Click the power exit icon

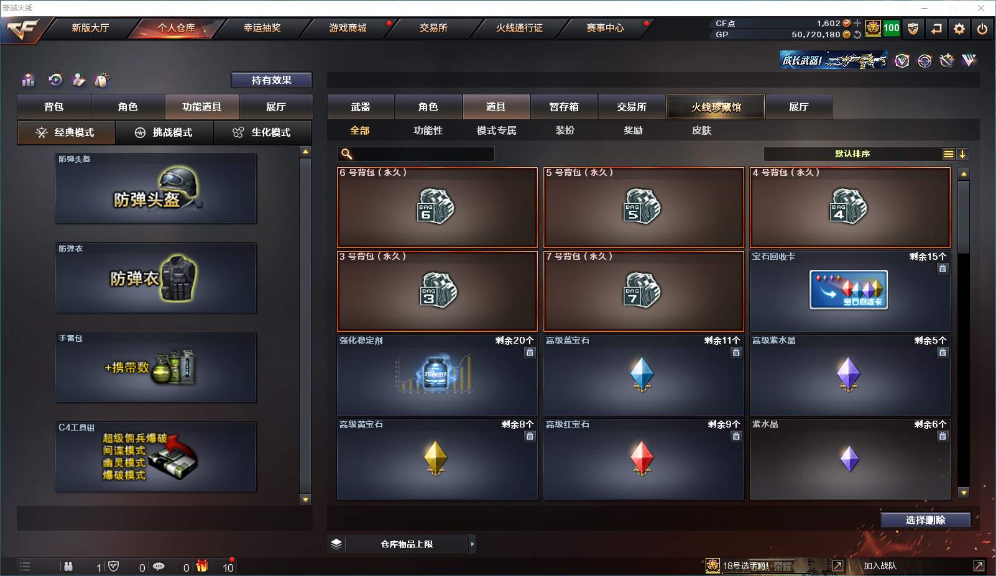click(x=982, y=29)
